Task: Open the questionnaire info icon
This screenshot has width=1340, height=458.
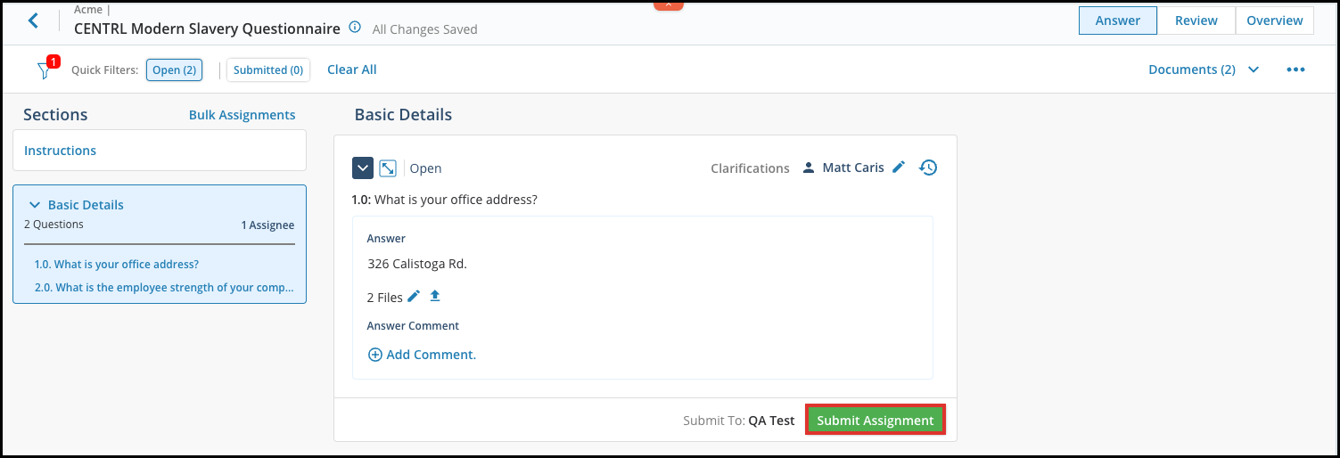Action: pos(355,28)
